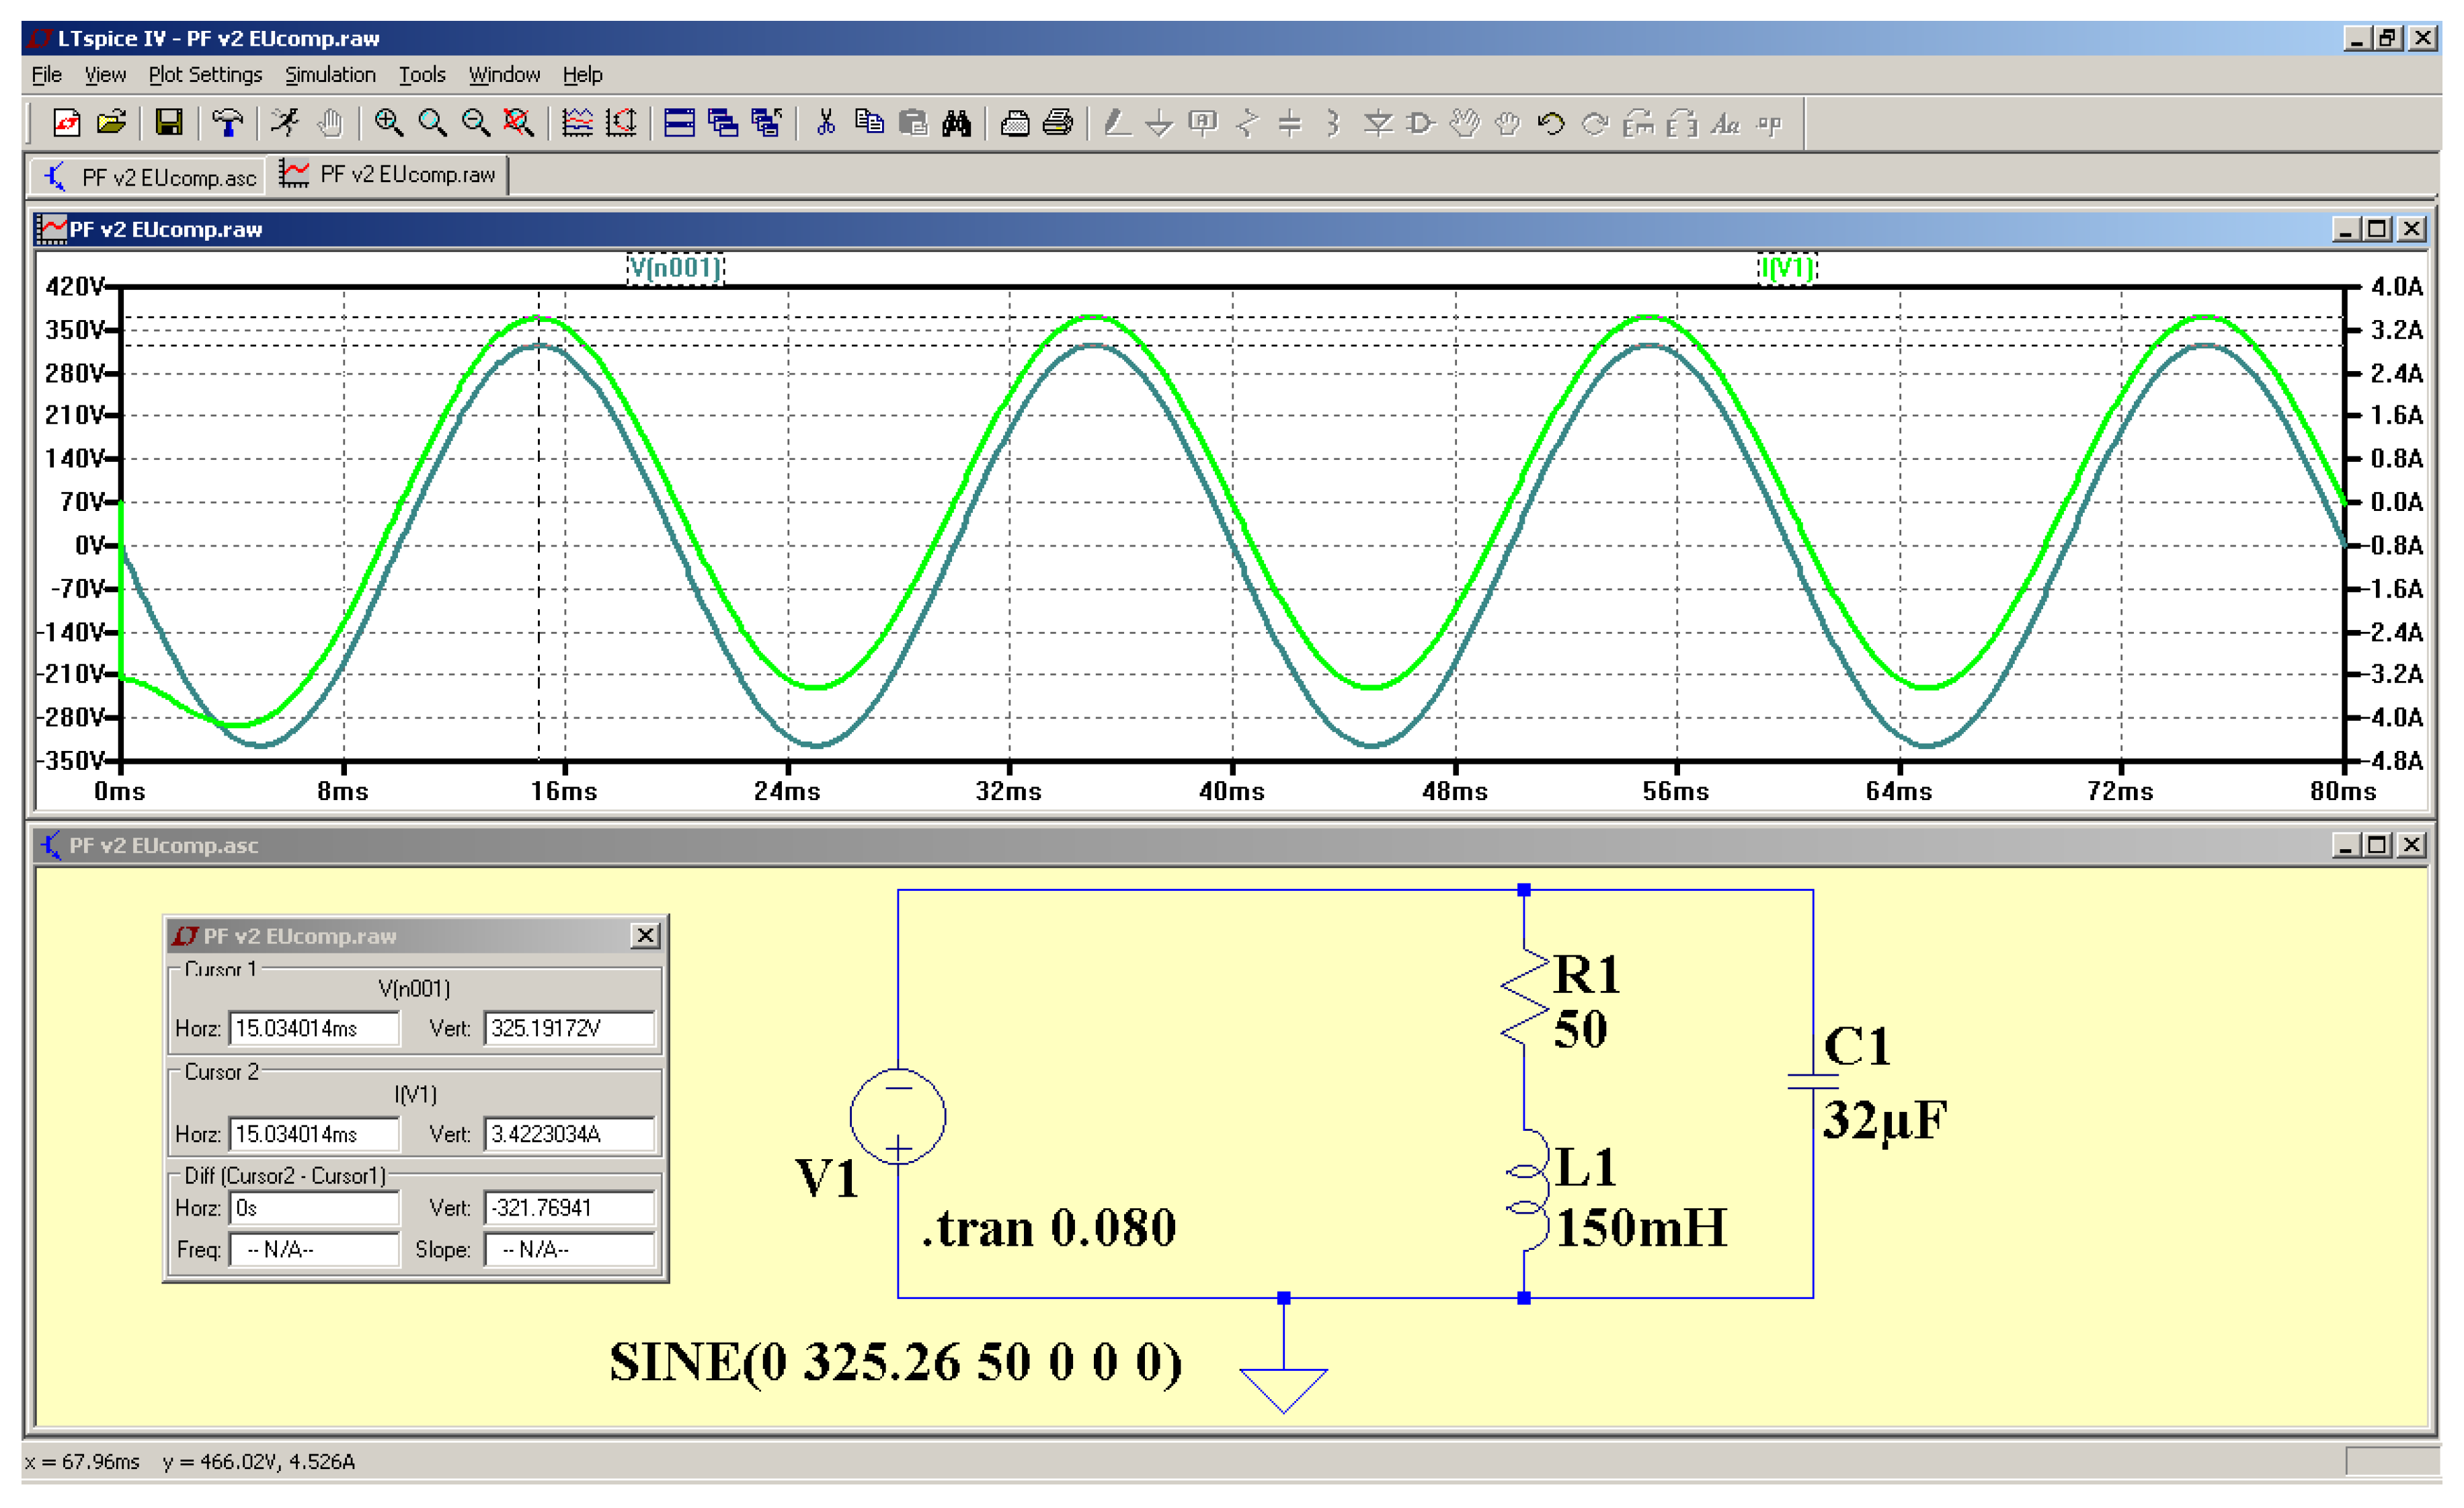Viewport: 2464px width, 1508px height.
Task: Click Cursor 2 Vert current field
Action: click(x=569, y=1134)
